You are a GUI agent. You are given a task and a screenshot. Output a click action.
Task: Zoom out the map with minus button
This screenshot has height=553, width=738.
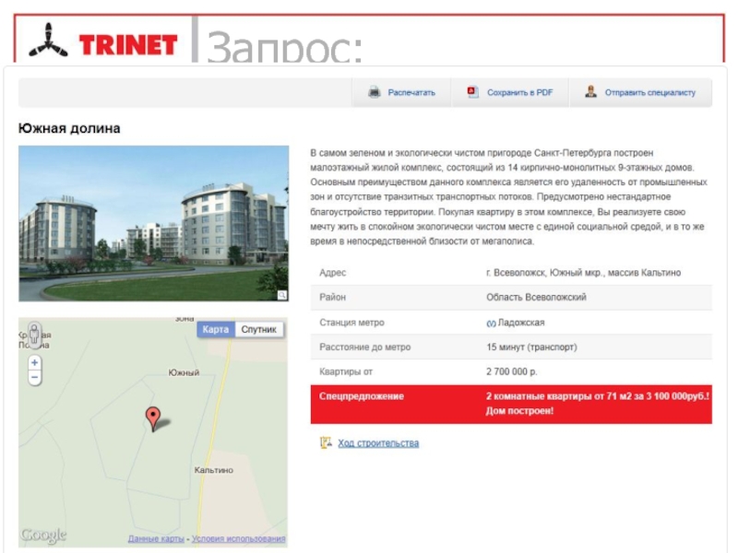(x=34, y=378)
